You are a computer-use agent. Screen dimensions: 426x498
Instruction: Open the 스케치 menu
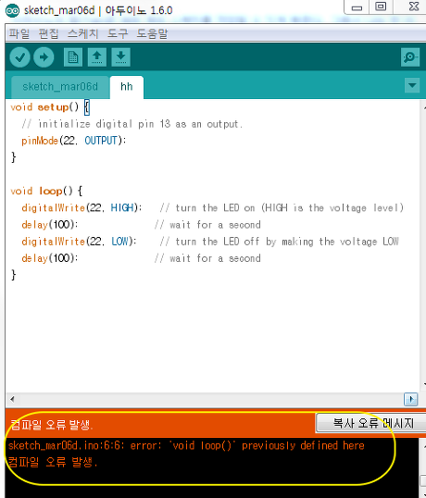pos(82,33)
